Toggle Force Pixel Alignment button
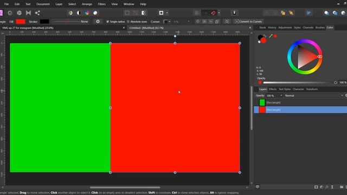 click(x=197, y=13)
